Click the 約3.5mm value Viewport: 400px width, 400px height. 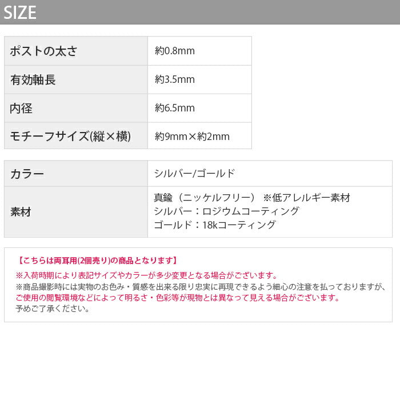tap(175, 79)
